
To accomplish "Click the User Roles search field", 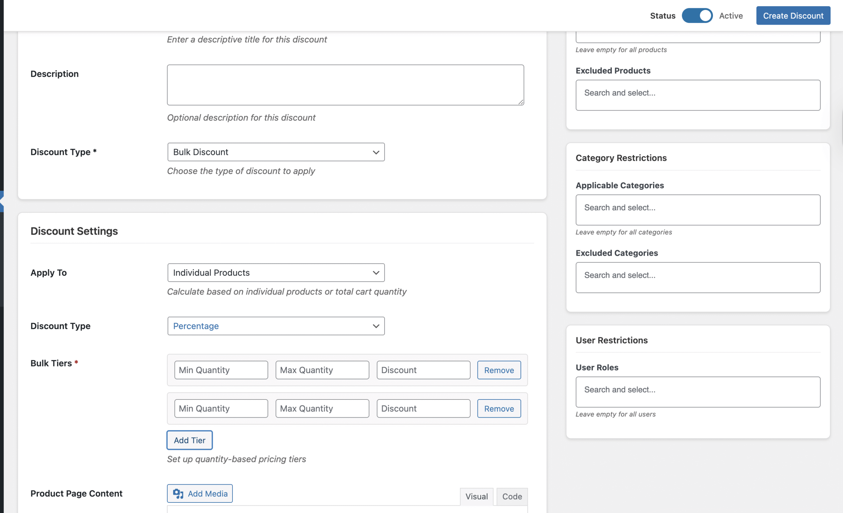I will [697, 392].
